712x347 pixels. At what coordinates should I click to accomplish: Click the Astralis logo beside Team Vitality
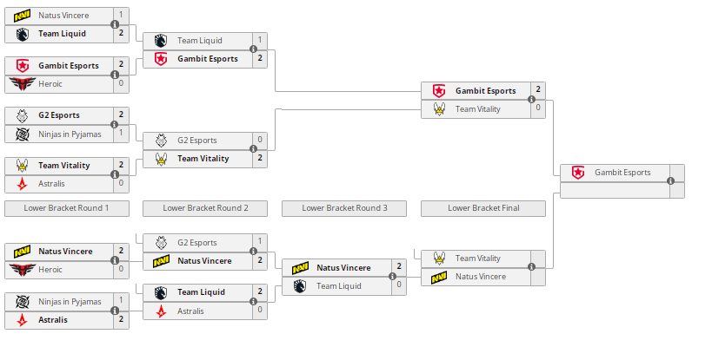coord(21,184)
